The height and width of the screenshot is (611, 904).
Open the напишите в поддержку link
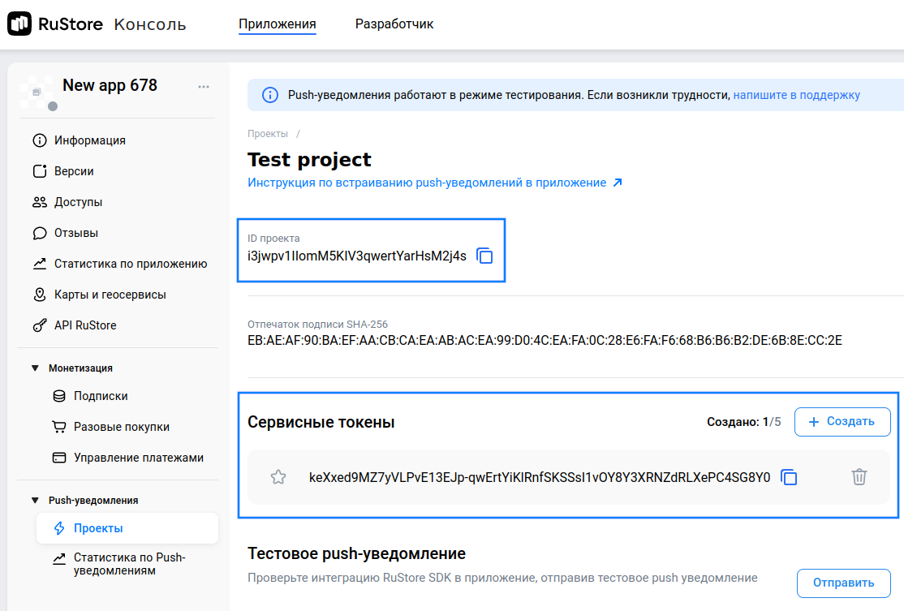click(797, 95)
